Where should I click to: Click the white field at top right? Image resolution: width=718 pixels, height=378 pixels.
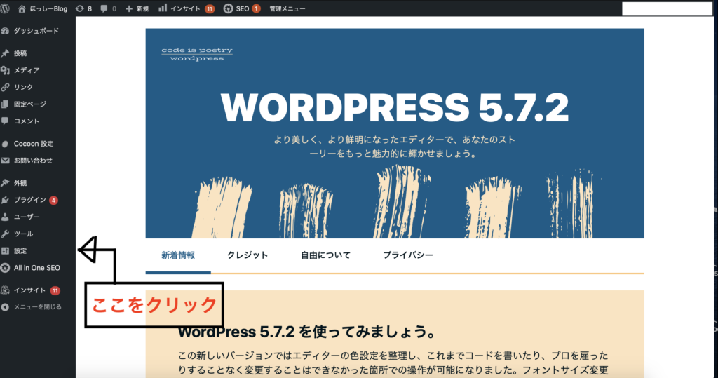(668, 8)
